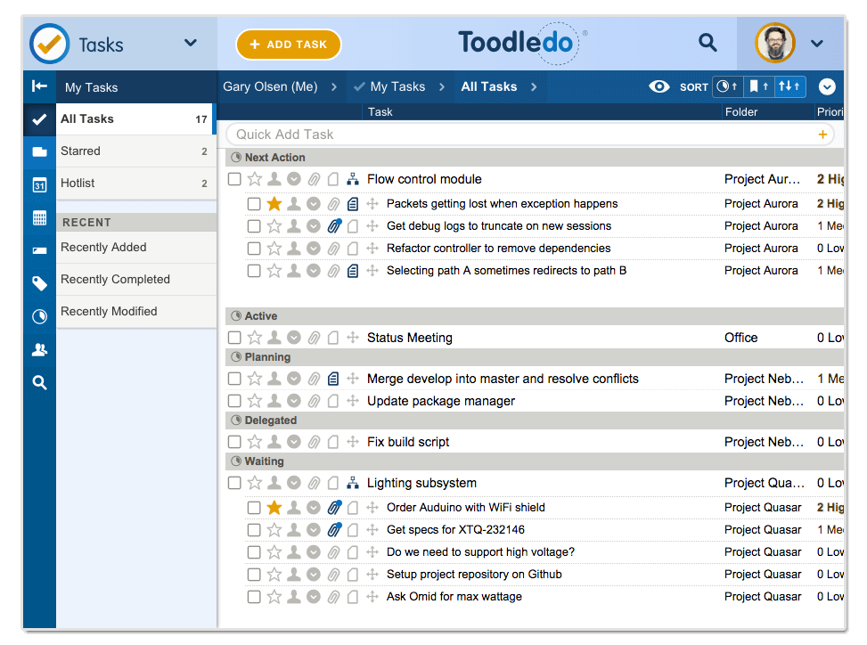The height and width of the screenshot is (645, 867).
Task: Check off the Status Meeting task
Action: tap(234, 338)
